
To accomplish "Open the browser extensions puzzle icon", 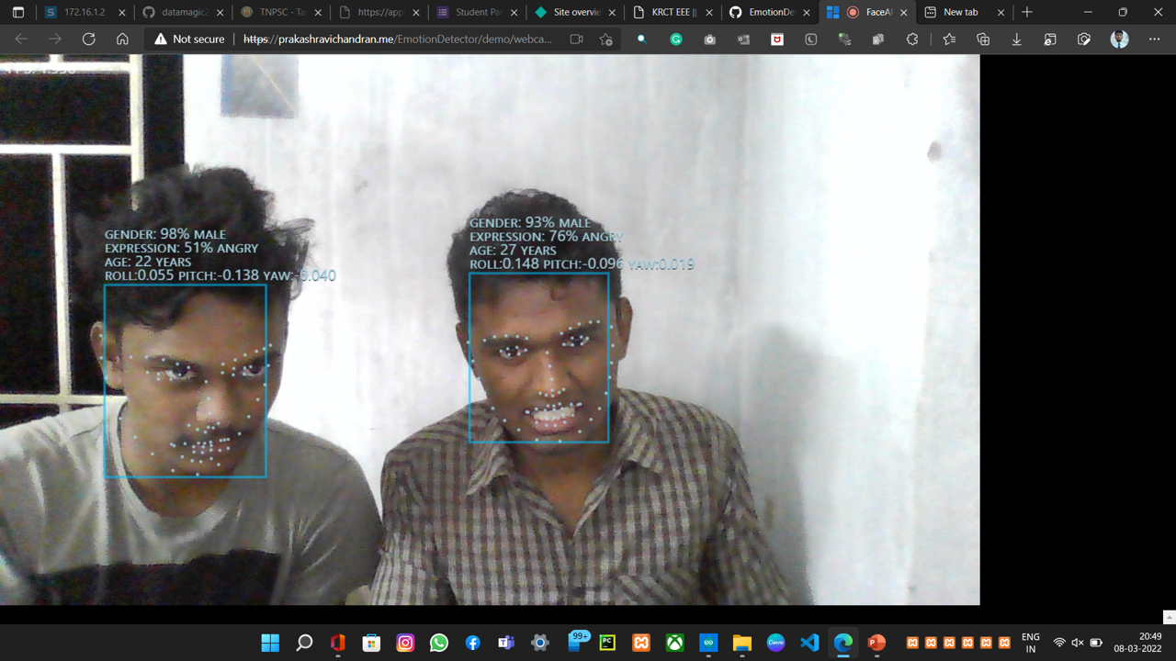I will coord(912,39).
